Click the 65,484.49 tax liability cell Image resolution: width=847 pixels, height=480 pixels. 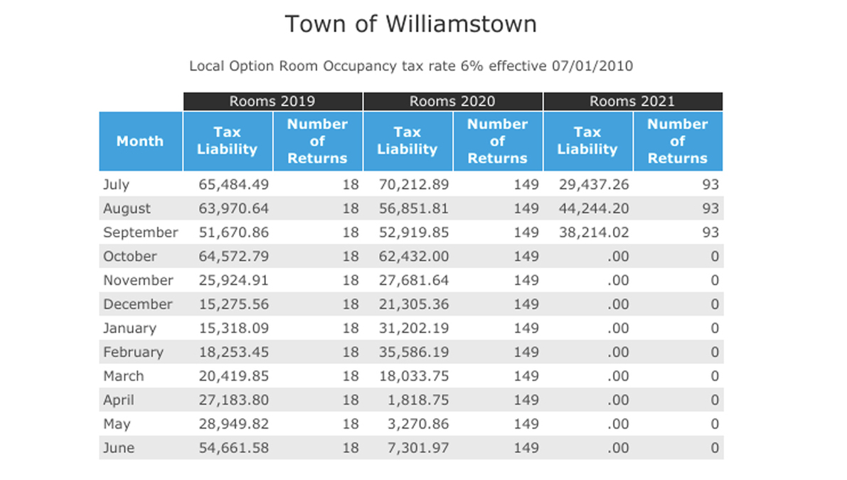coord(233,185)
